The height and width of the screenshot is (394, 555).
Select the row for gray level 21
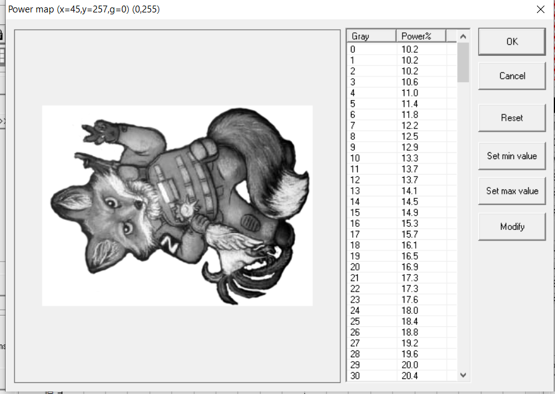click(402, 278)
